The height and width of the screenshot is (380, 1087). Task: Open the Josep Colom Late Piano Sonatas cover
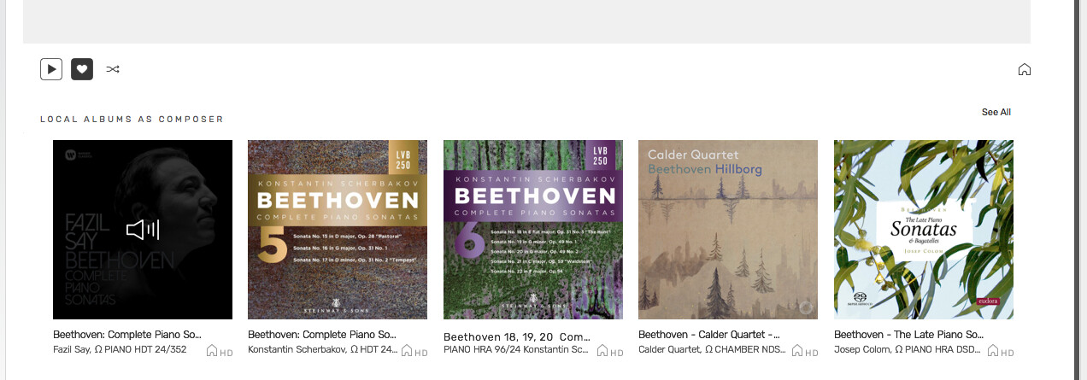click(924, 229)
